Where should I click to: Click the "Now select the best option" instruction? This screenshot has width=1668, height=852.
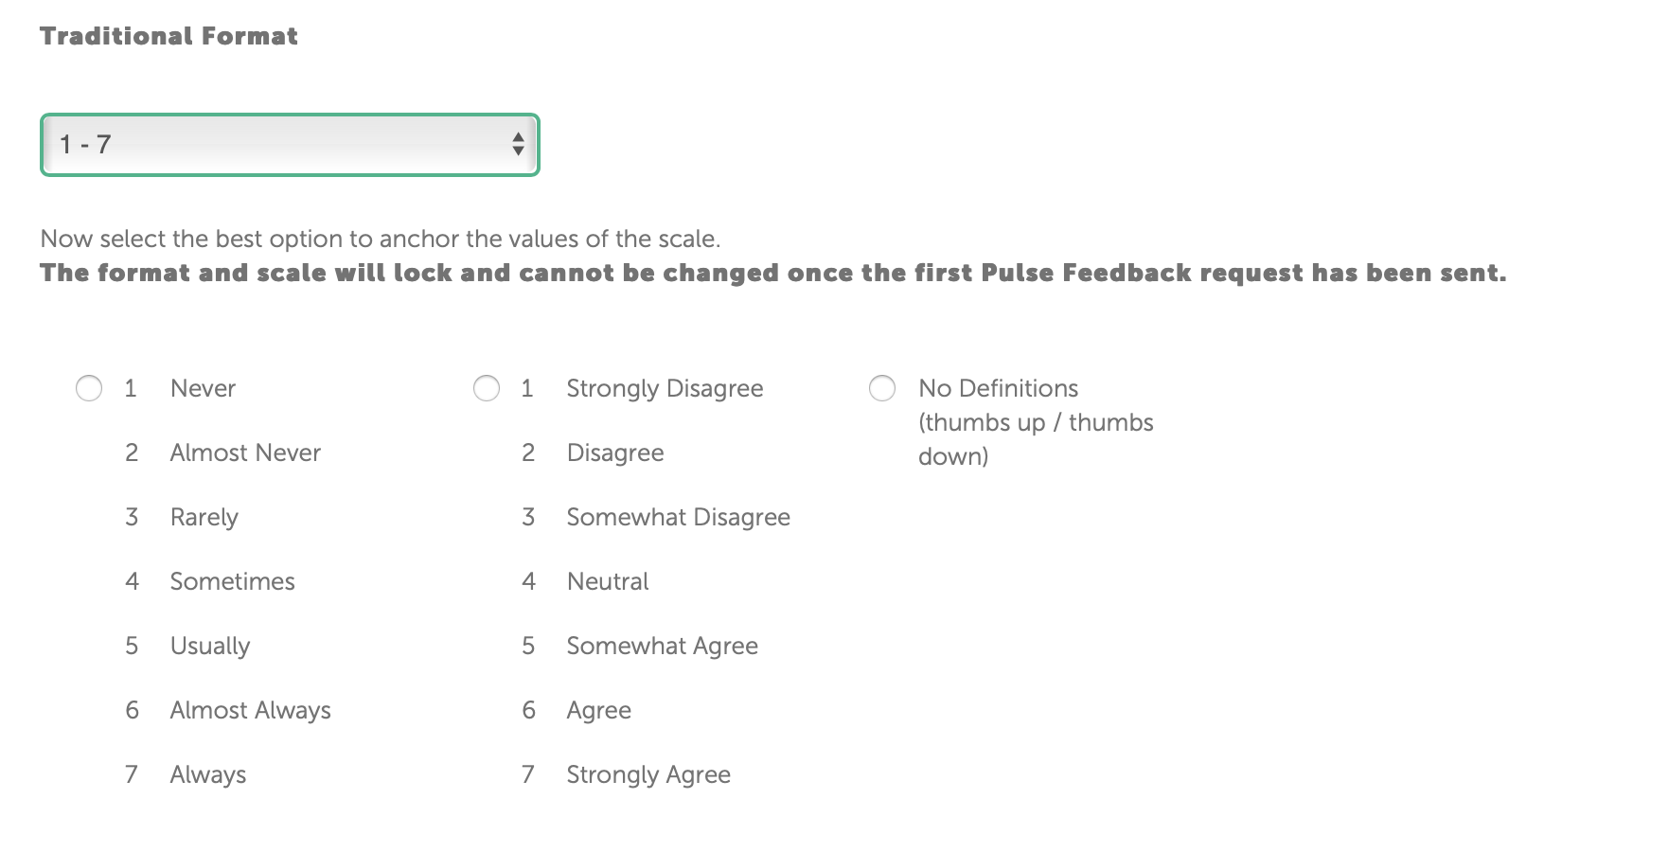380,239
